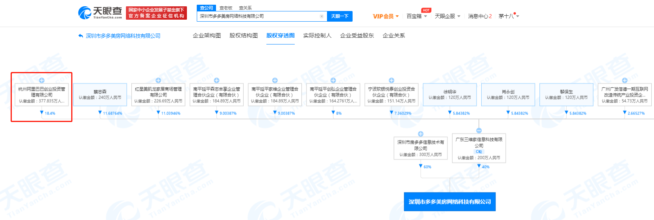The height and width of the screenshot is (220, 654).
Task: Select the 南平延平家维企业管理合伙企业 node
Action: [275, 94]
